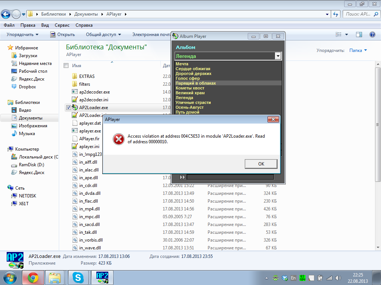Open Рабочий стол in the navigation pane
This screenshot has width=381, height=285.
pyautogui.click(x=33, y=71)
